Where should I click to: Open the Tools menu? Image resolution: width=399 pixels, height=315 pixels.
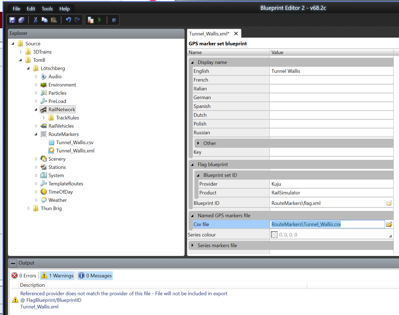pyautogui.click(x=47, y=9)
